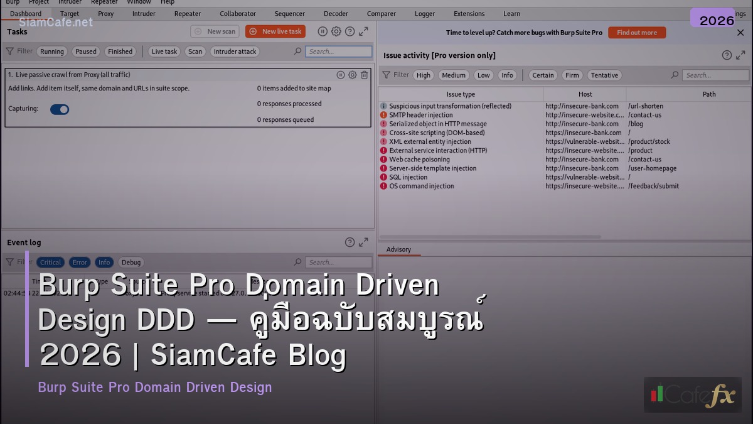
Task: Open the Window menu
Action: point(139,2)
